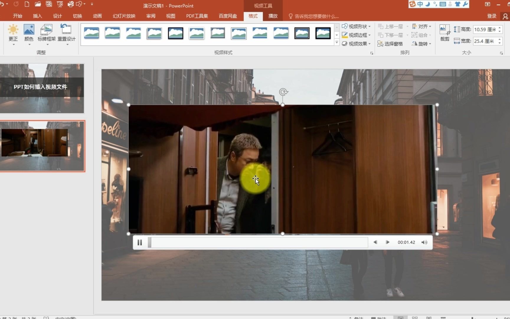Apply the first video style thumbnail
This screenshot has width=510, height=319.
91,33
